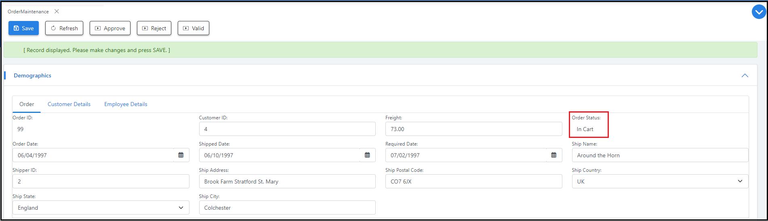Select the Order tab
The width and height of the screenshot is (768, 221).
[x=27, y=104]
